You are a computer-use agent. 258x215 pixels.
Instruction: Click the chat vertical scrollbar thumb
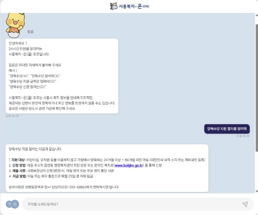point(257,88)
